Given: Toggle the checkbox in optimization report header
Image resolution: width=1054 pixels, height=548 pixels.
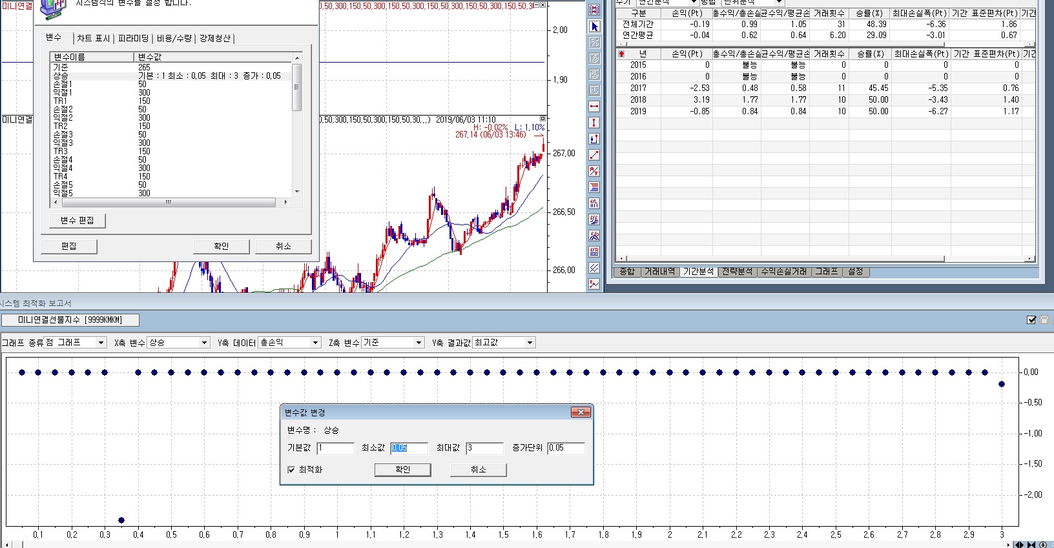Looking at the screenshot, I should (1031, 320).
